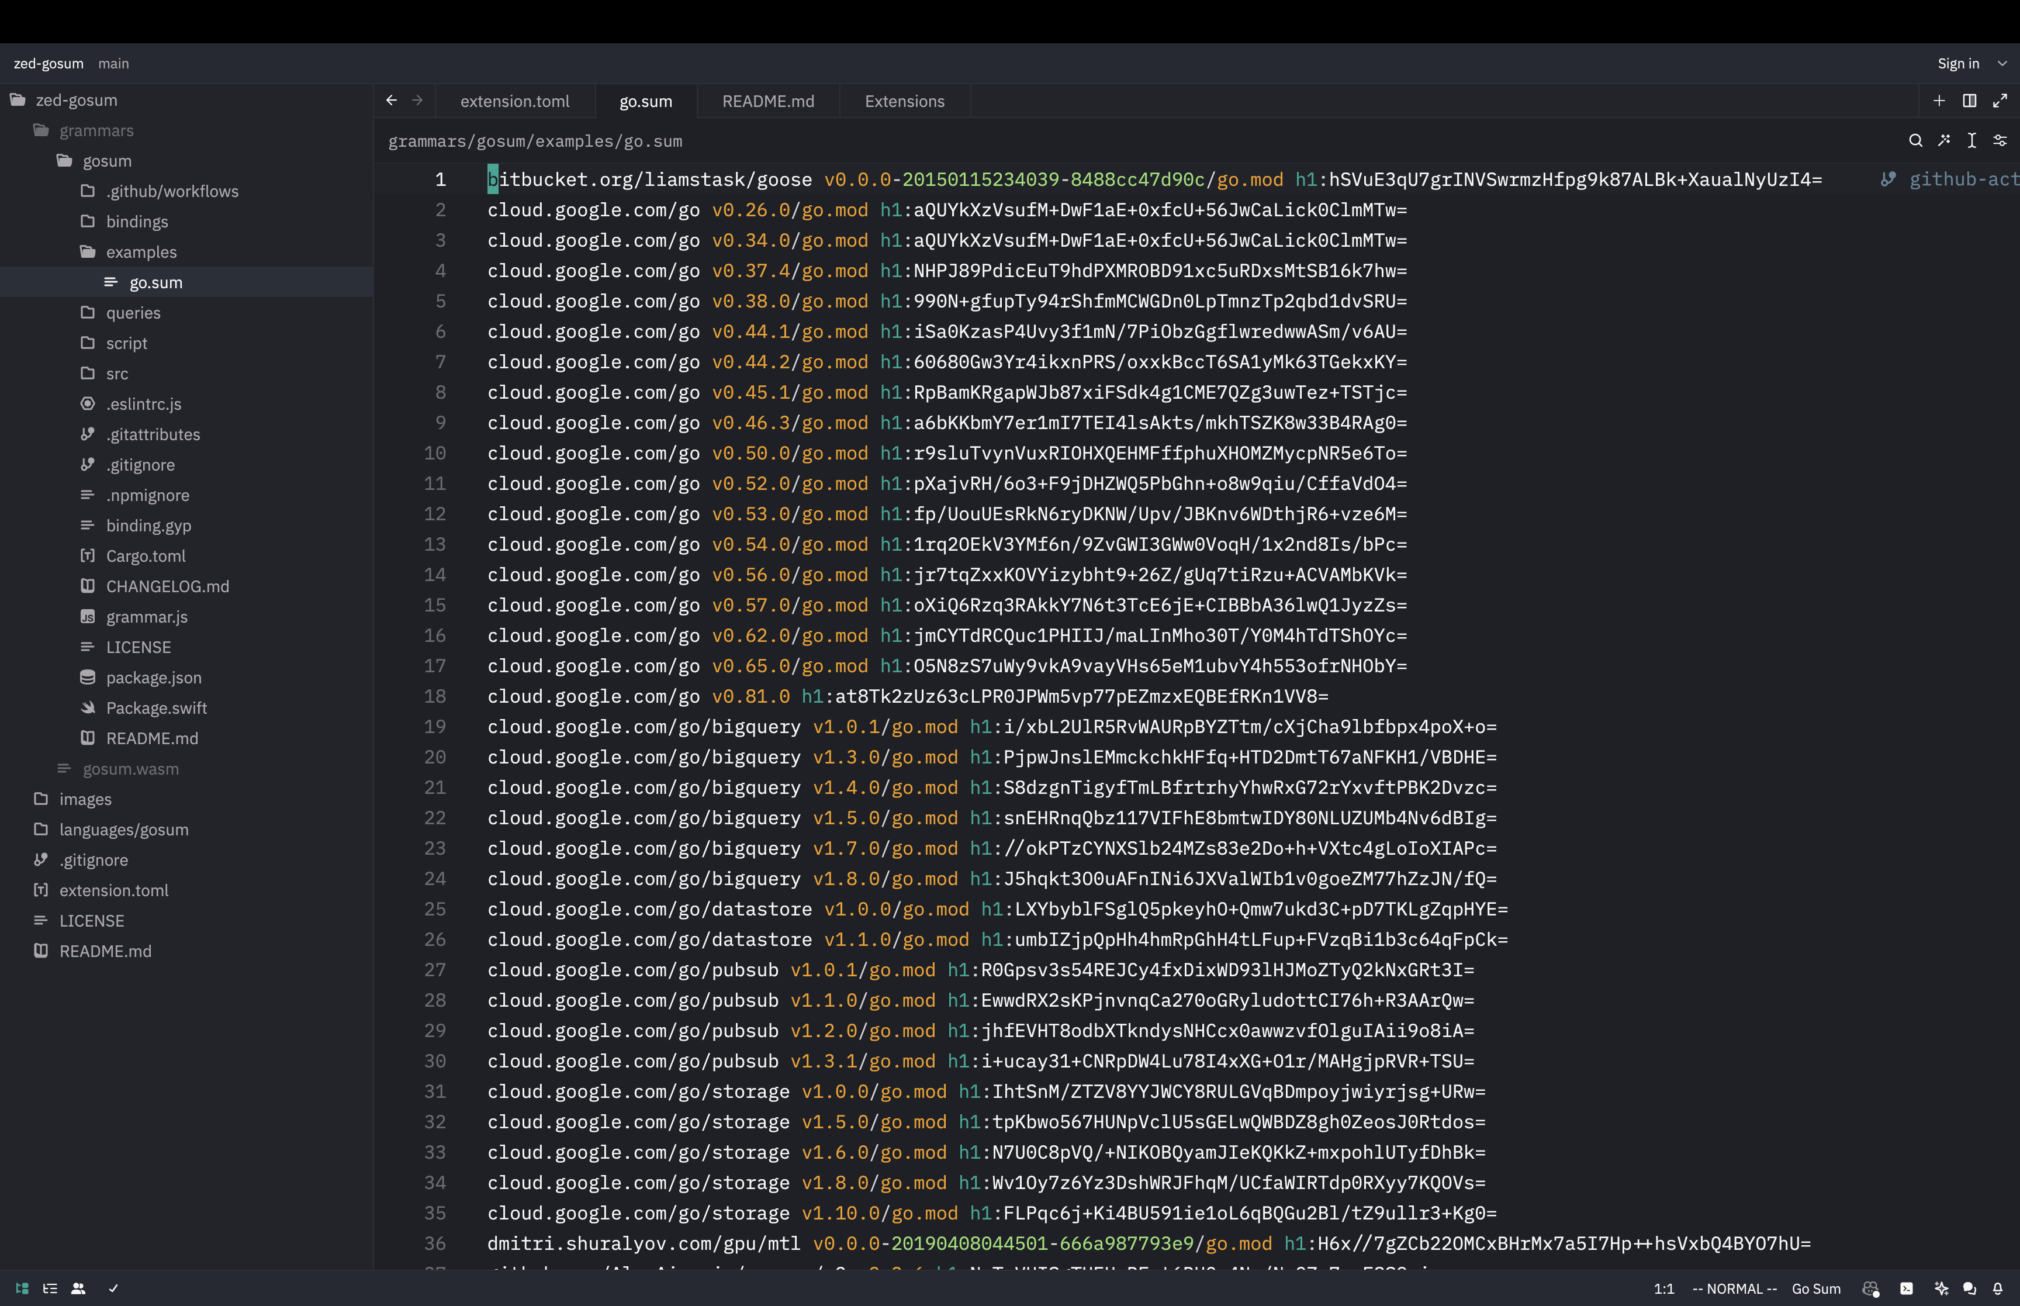Open the notifications bell icon

1998,1288
